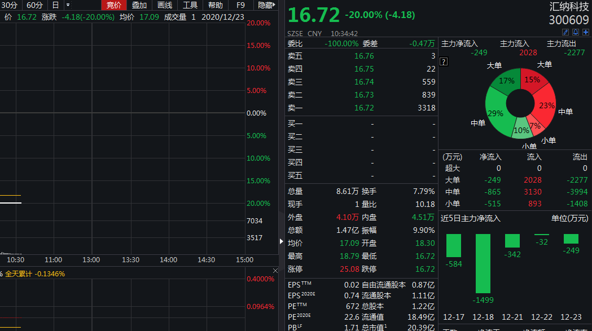Click the large 16.72 current price
The image size is (592, 331).
tap(314, 15)
